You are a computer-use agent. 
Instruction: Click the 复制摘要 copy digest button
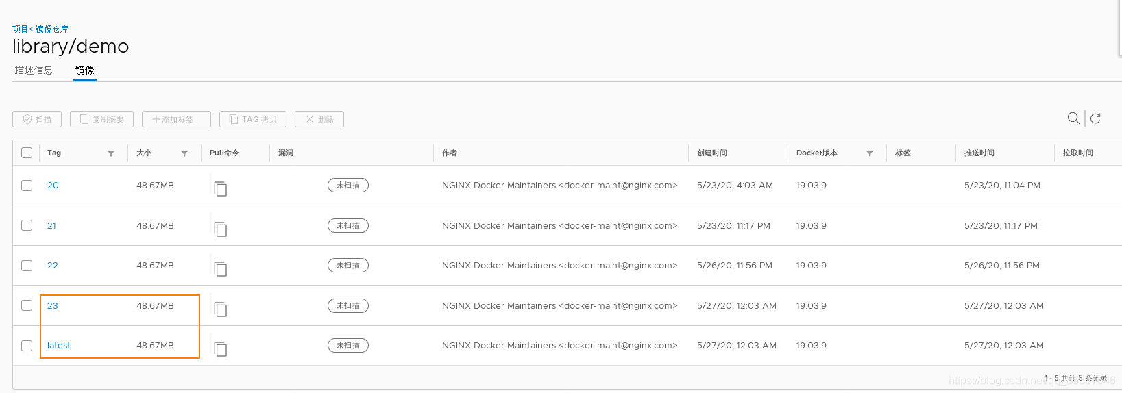(101, 119)
